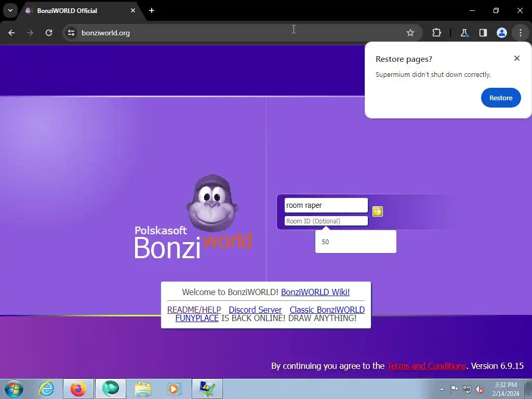Image resolution: width=532 pixels, height=399 pixels.
Task: Click the browser back arrow
Action: point(11,33)
